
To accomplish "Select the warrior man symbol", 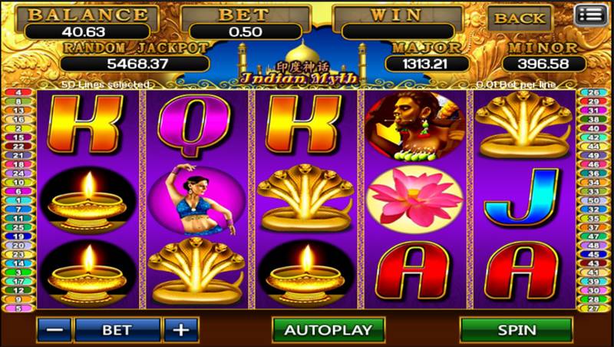I will (415, 127).
